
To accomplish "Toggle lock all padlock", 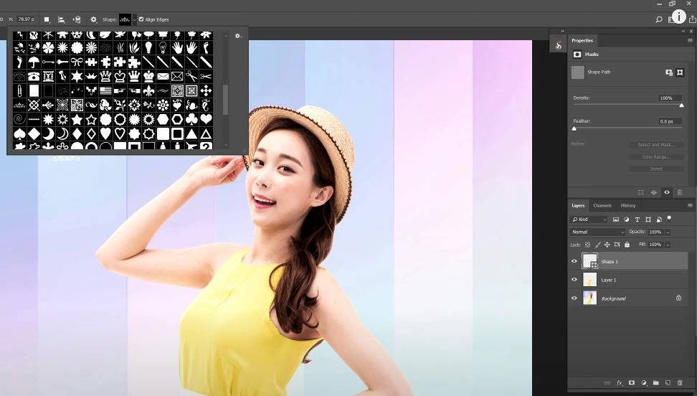I will 627,245.
